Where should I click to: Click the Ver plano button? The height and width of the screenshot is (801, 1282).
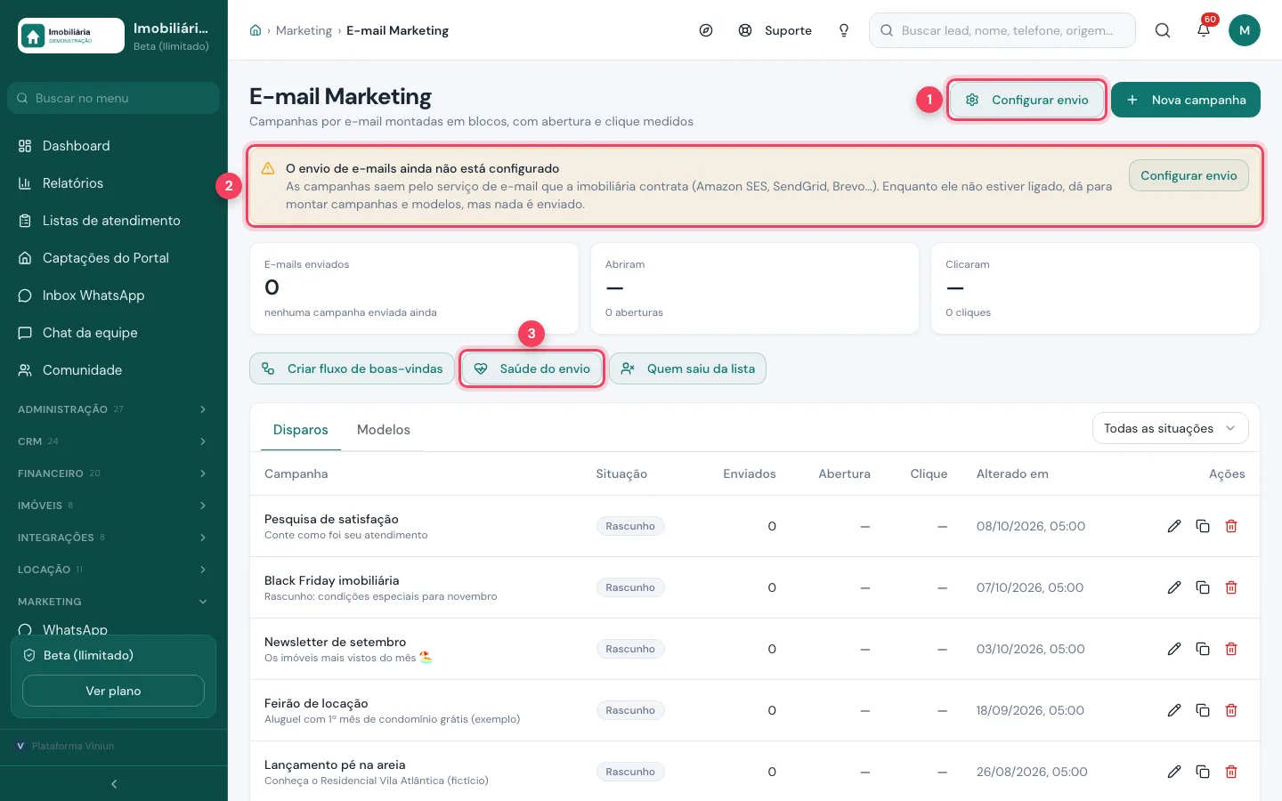click(113, 691)
